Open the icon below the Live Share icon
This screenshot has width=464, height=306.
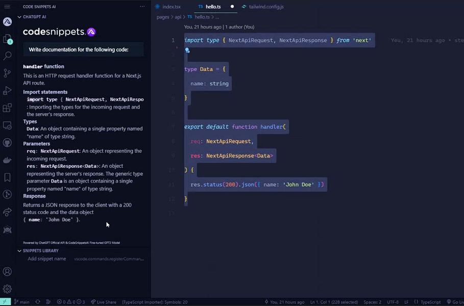[7, 229]
